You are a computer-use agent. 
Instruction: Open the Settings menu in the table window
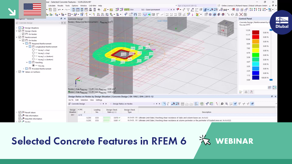[99, 100]
